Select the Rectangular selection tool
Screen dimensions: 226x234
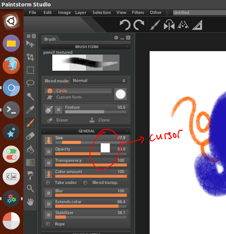(x=30, y=70)
